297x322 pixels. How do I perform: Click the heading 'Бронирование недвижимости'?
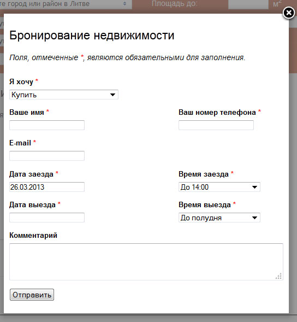pos(92,36)
